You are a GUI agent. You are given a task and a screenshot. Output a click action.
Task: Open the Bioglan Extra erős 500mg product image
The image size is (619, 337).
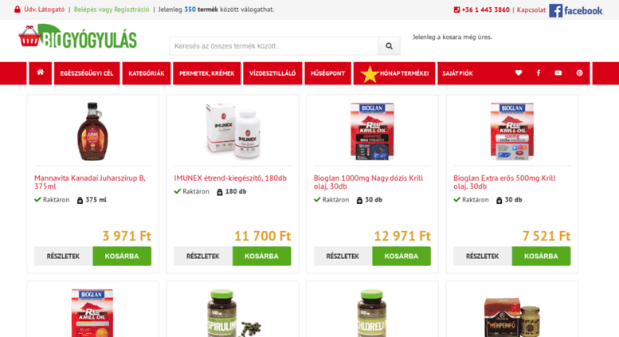tap(512, 131)
